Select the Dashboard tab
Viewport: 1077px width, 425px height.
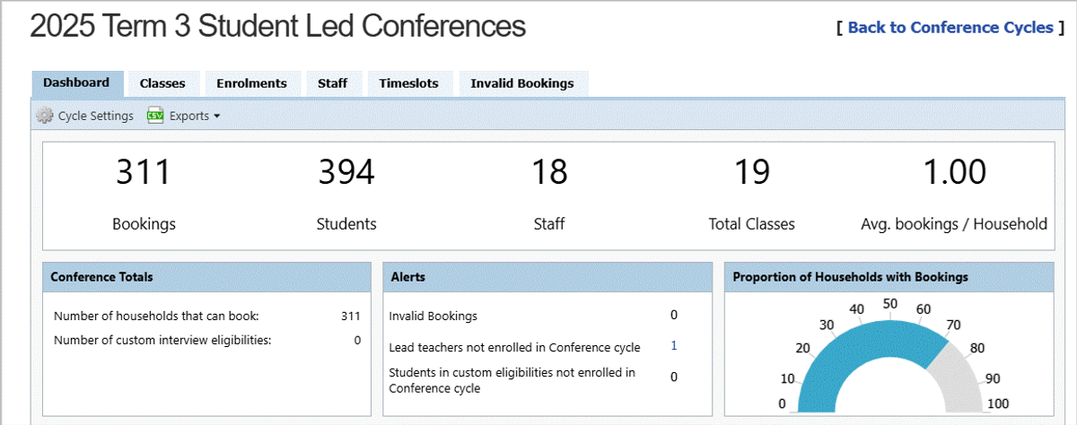coord(76,82)
